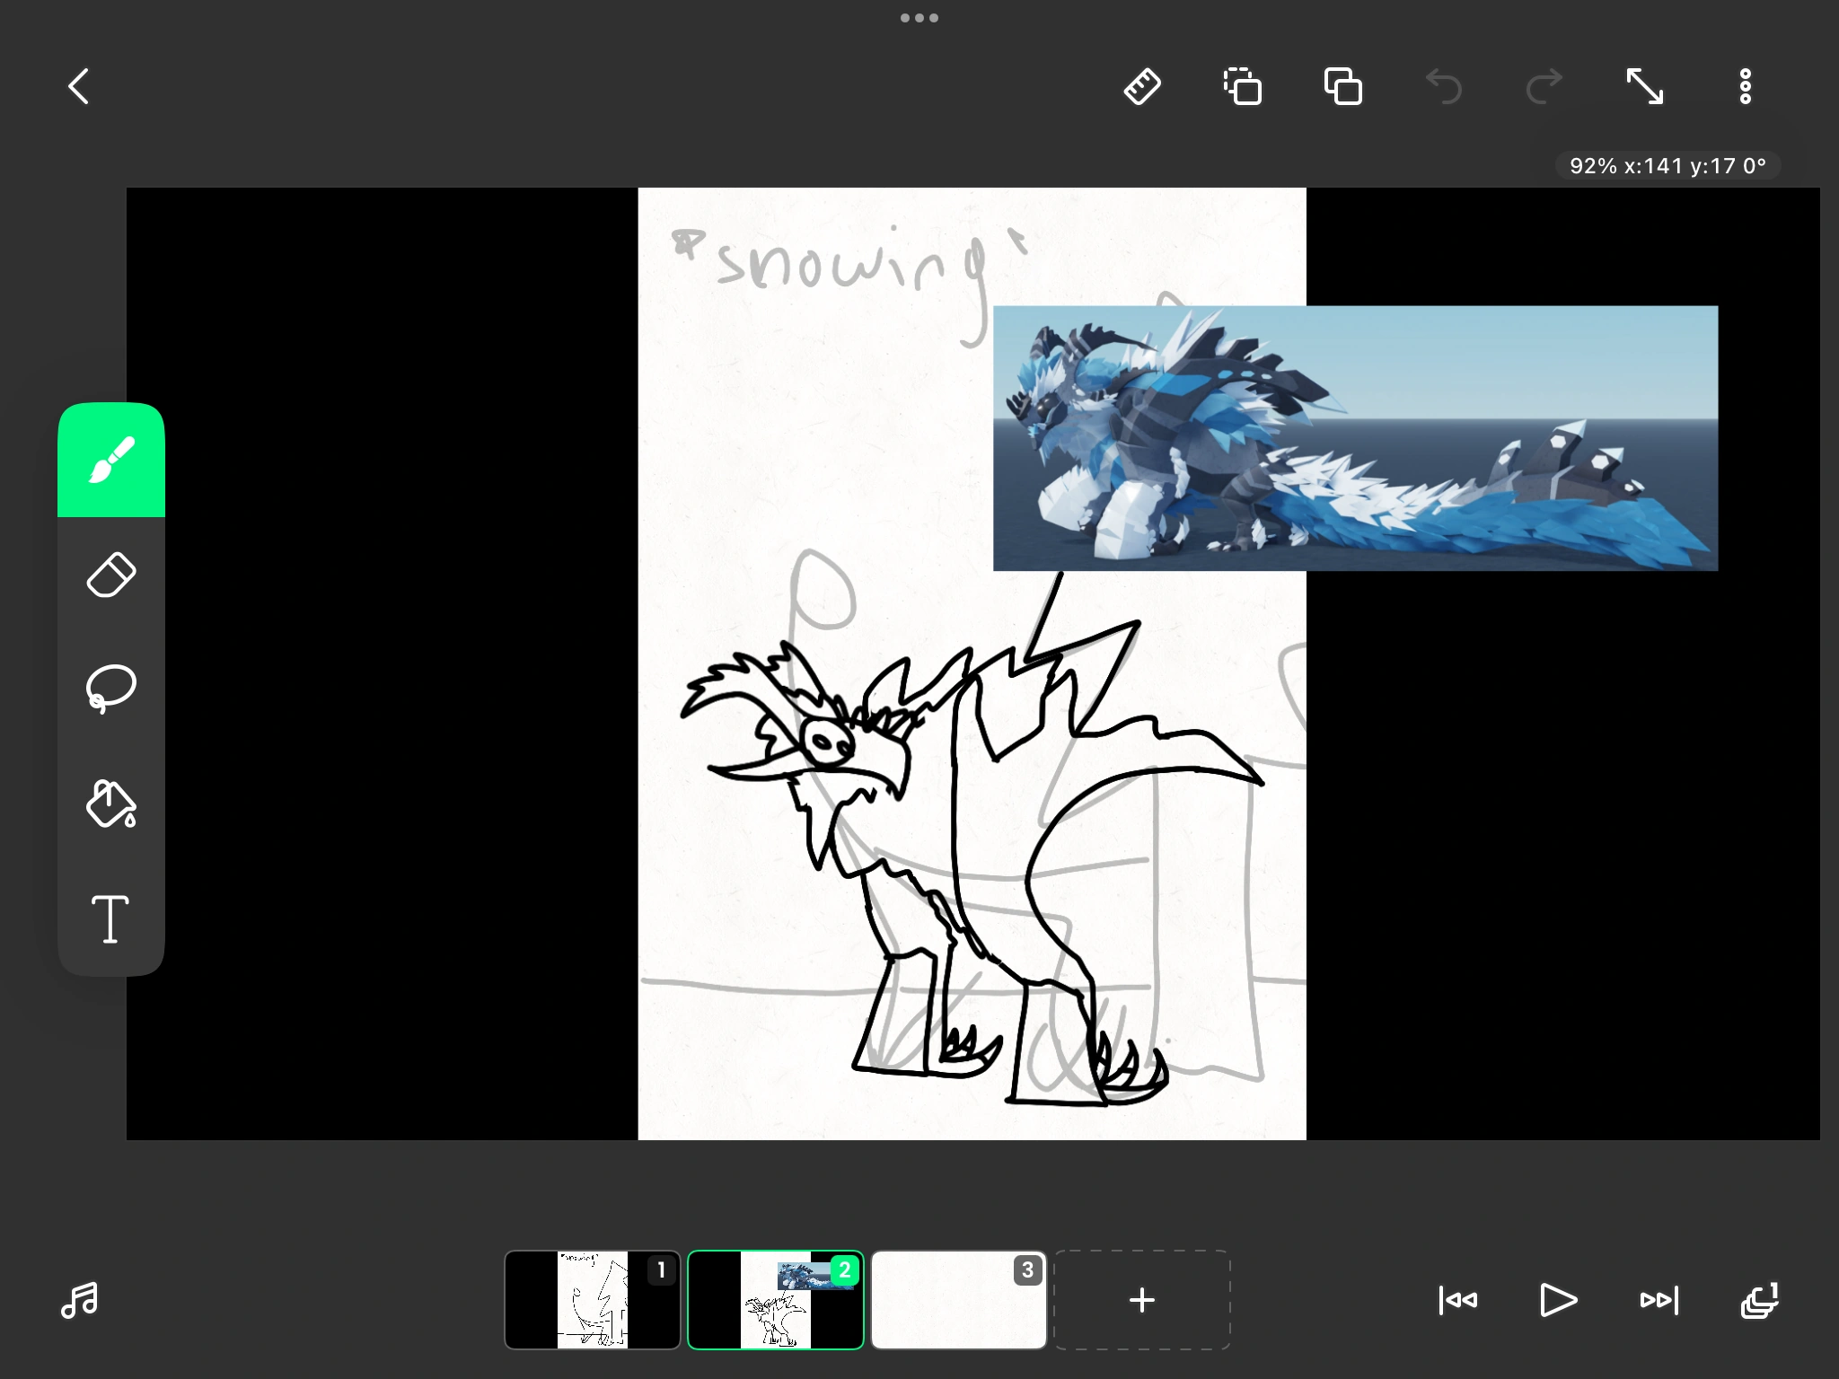This screenshot has width=1839, height=1379.
Task: Open the Ruler tool
Action: click(1142, 87)
